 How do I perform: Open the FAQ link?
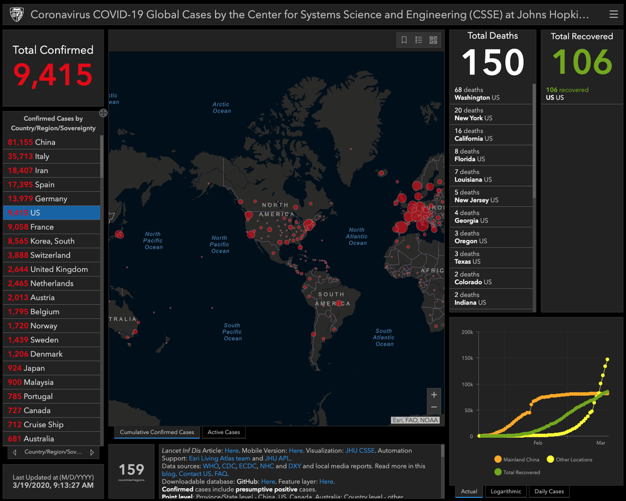click(221, 474)
